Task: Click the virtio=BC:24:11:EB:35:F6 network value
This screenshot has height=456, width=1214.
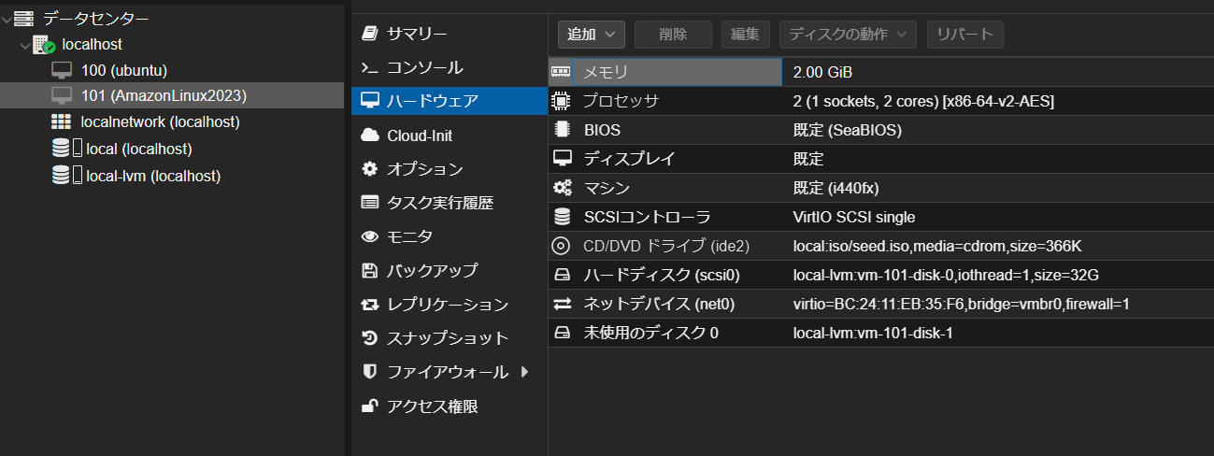Action: coord(961,304)
